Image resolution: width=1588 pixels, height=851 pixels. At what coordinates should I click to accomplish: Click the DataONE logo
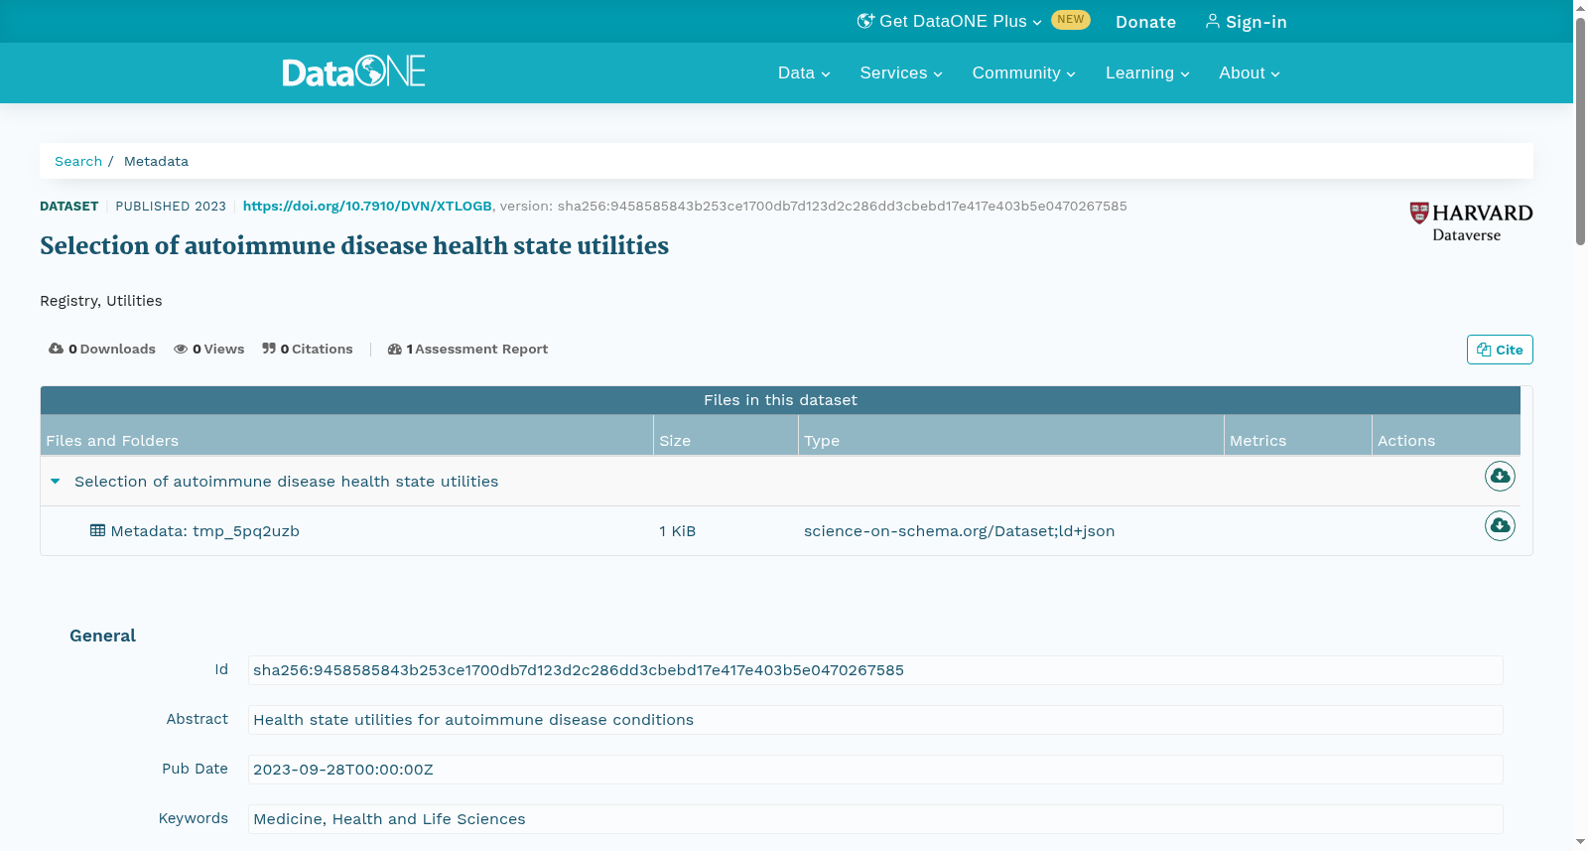(353, 71)
